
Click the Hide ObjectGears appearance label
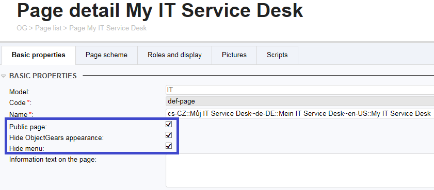pyautogui.click(x=56, y=137)
